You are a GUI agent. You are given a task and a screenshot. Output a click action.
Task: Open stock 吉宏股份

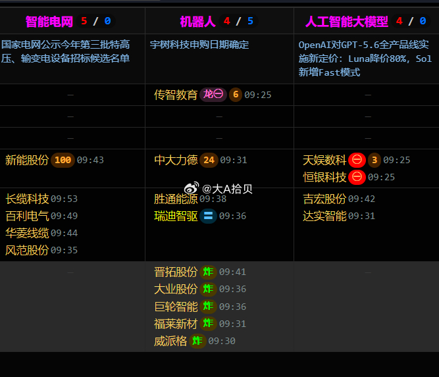(324, 199)
